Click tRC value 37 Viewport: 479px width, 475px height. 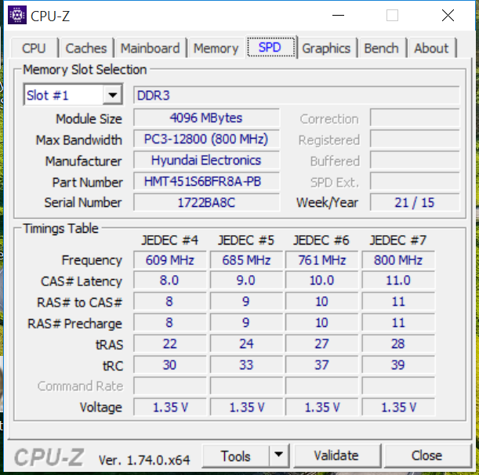321,364
